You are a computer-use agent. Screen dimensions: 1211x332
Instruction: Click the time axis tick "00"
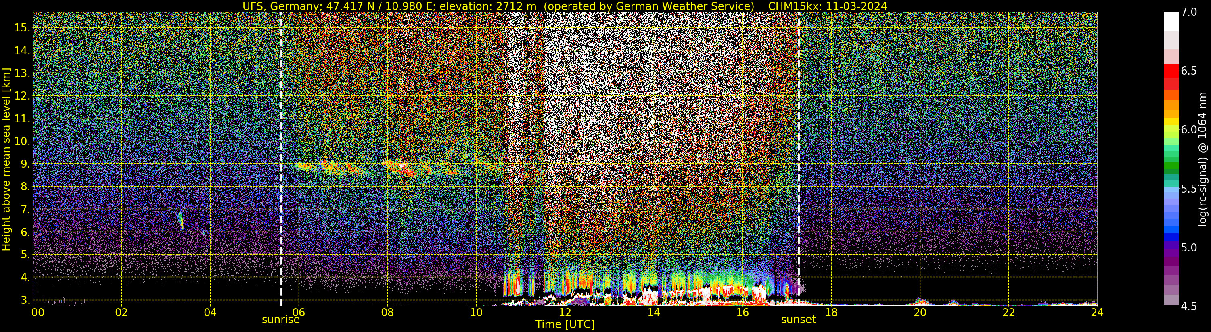pos(38,312)
